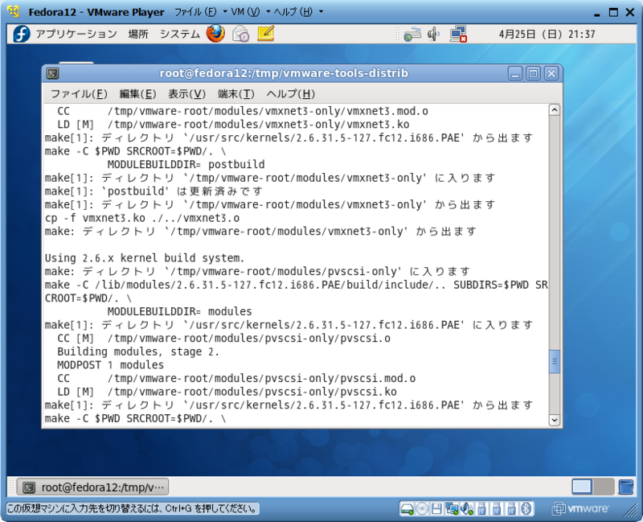643x522 pixels.
Task: Close the terminal window
Action: pyautogui.click(x=551, y=73)
